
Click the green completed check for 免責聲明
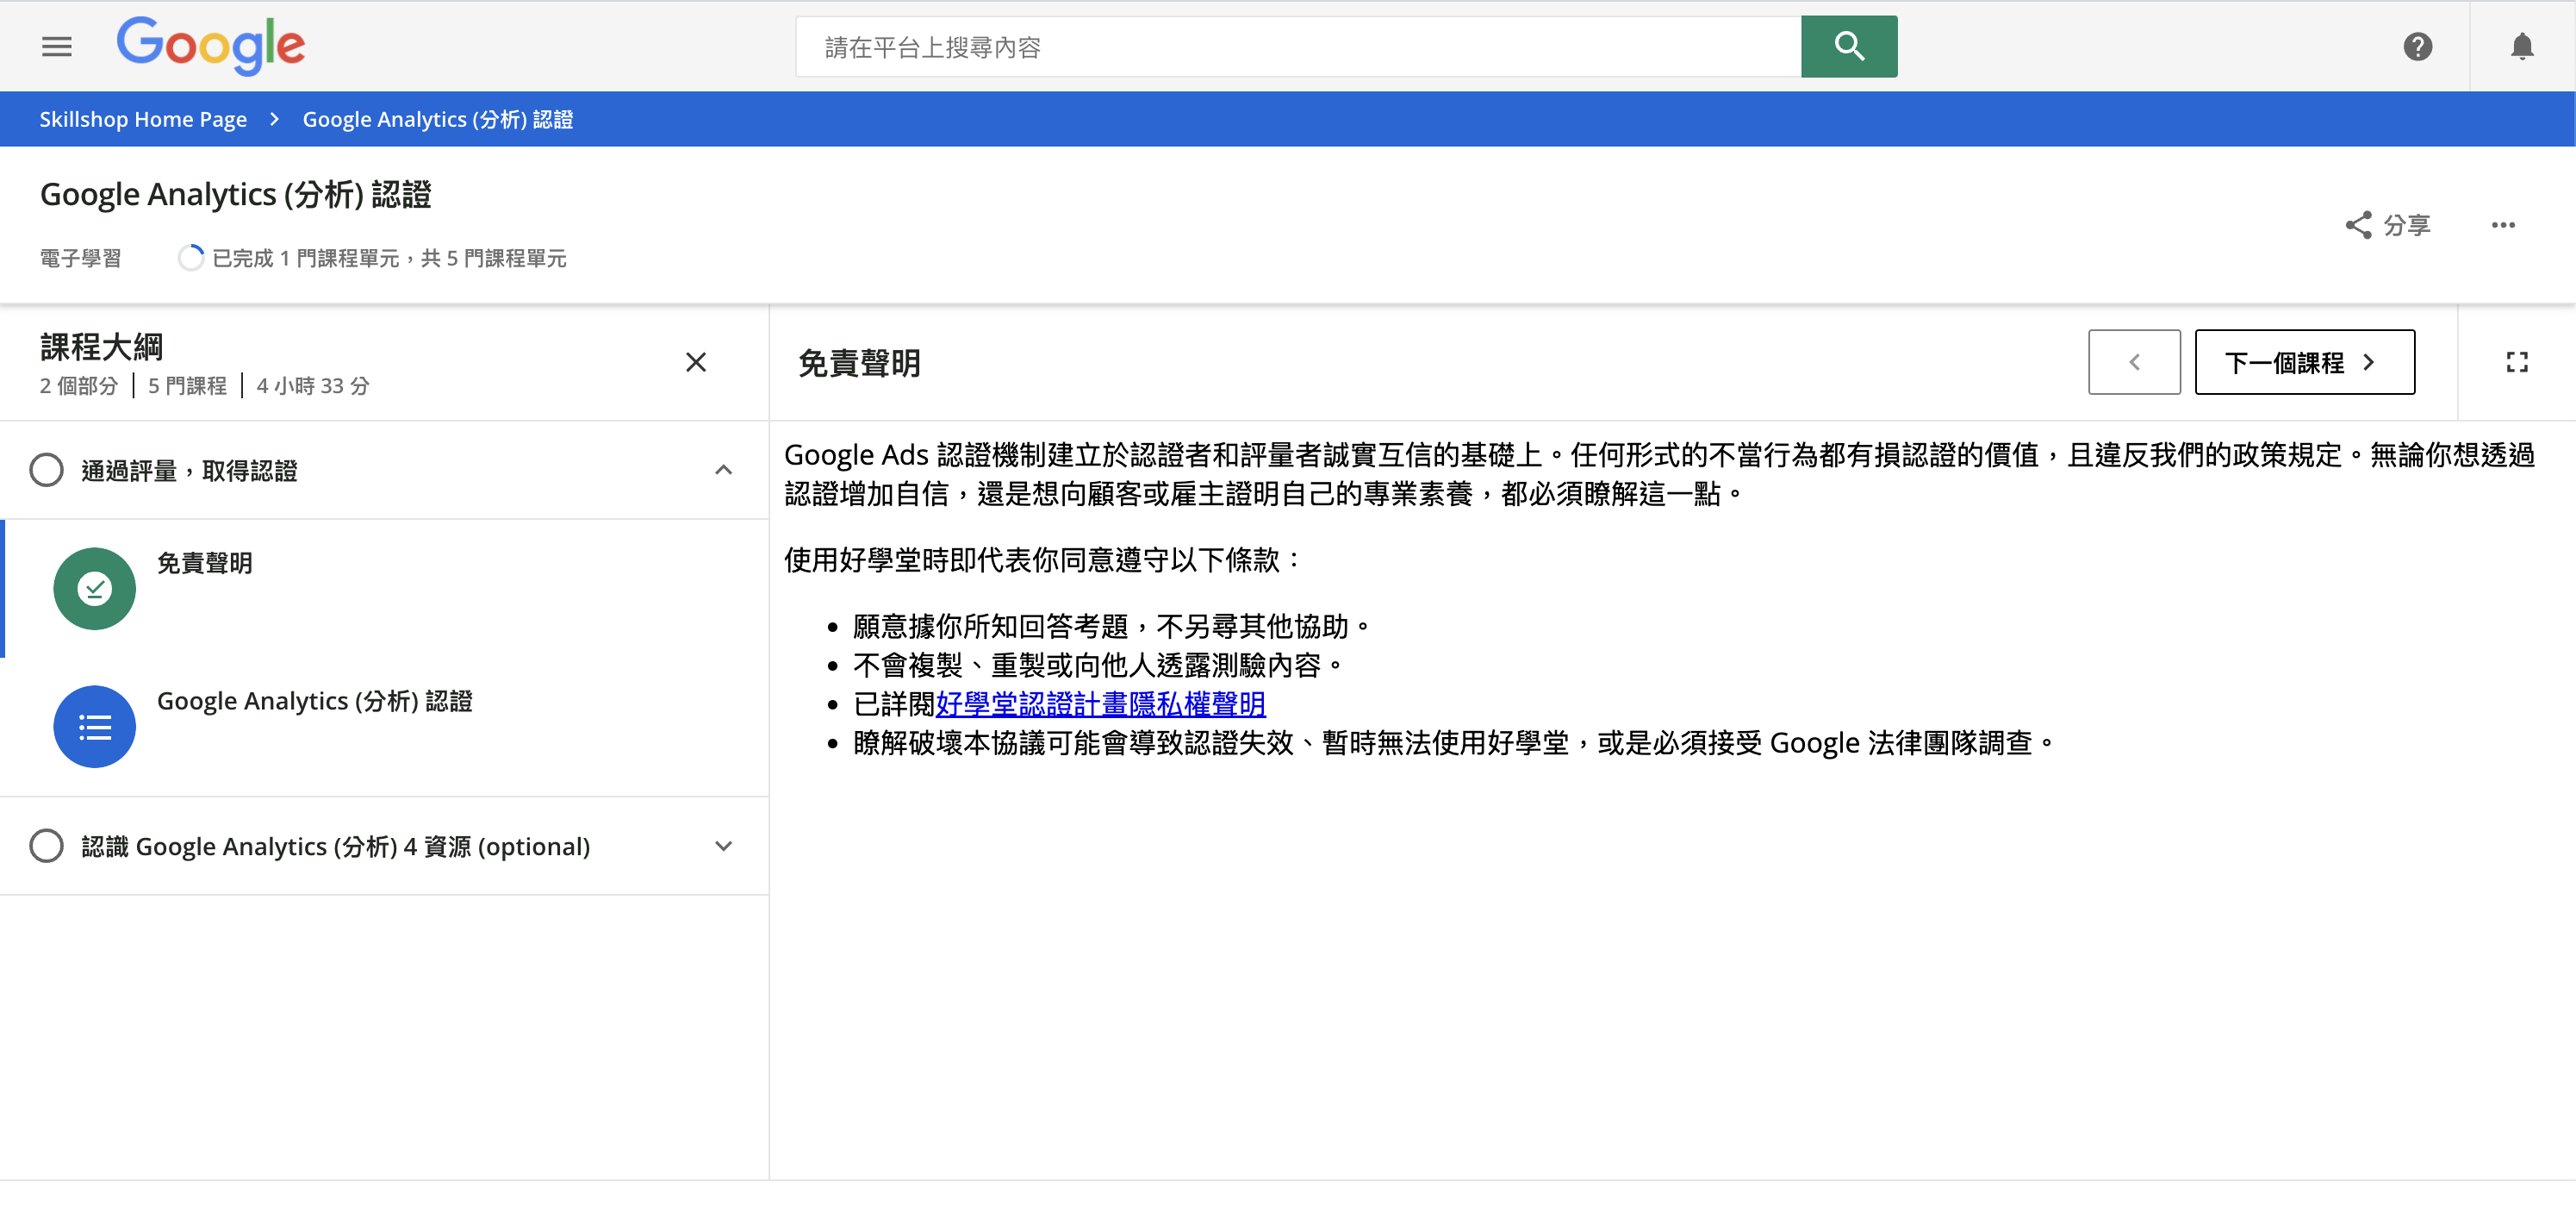click(94, 589)
